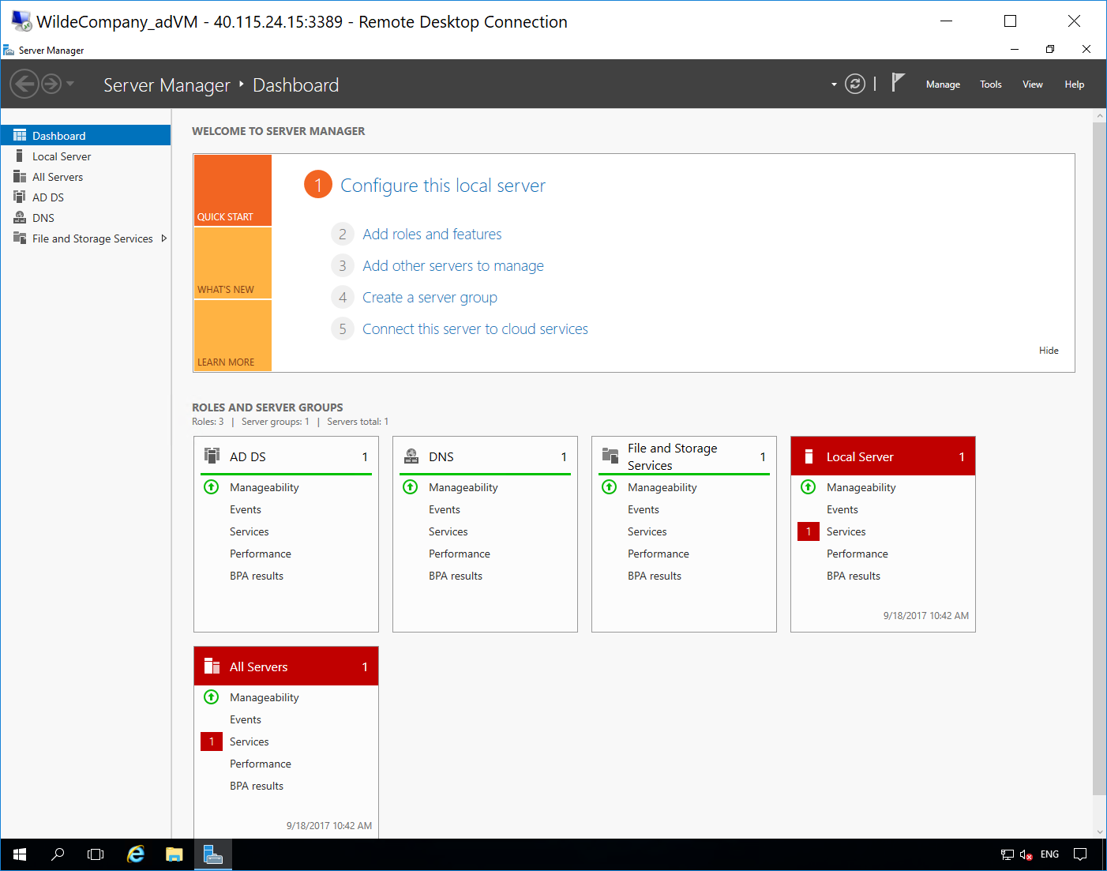Viewport: 1107px width, 871px height.
Task: Click DNS Manageability green status icon
Action: [410, 486]
